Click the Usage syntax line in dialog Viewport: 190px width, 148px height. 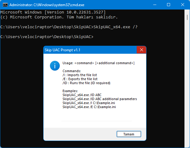(x=98, y=63)
